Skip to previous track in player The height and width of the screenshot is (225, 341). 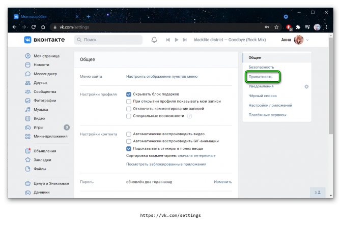click(168, 40)
